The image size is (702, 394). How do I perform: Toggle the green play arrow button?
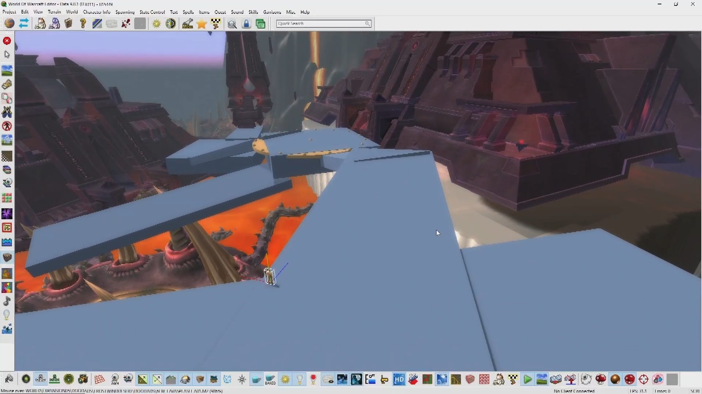(527, 379)
